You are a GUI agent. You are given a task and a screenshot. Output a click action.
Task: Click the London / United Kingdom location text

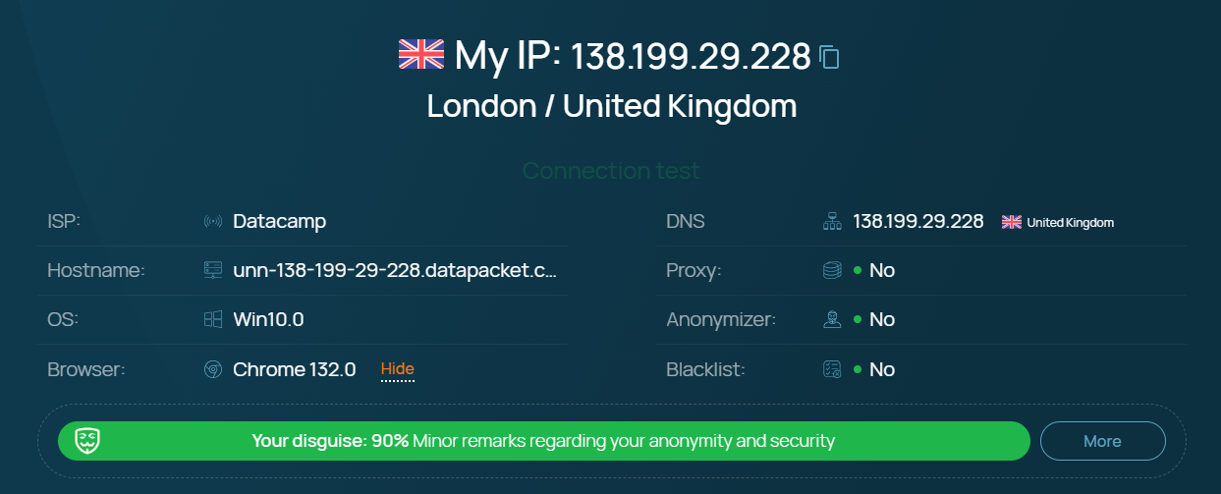[x=611, y=106]
